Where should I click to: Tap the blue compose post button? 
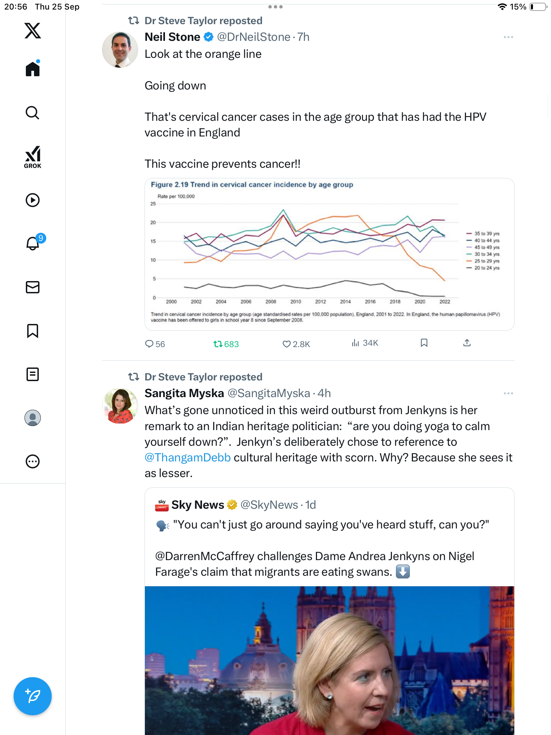point(33,696)
